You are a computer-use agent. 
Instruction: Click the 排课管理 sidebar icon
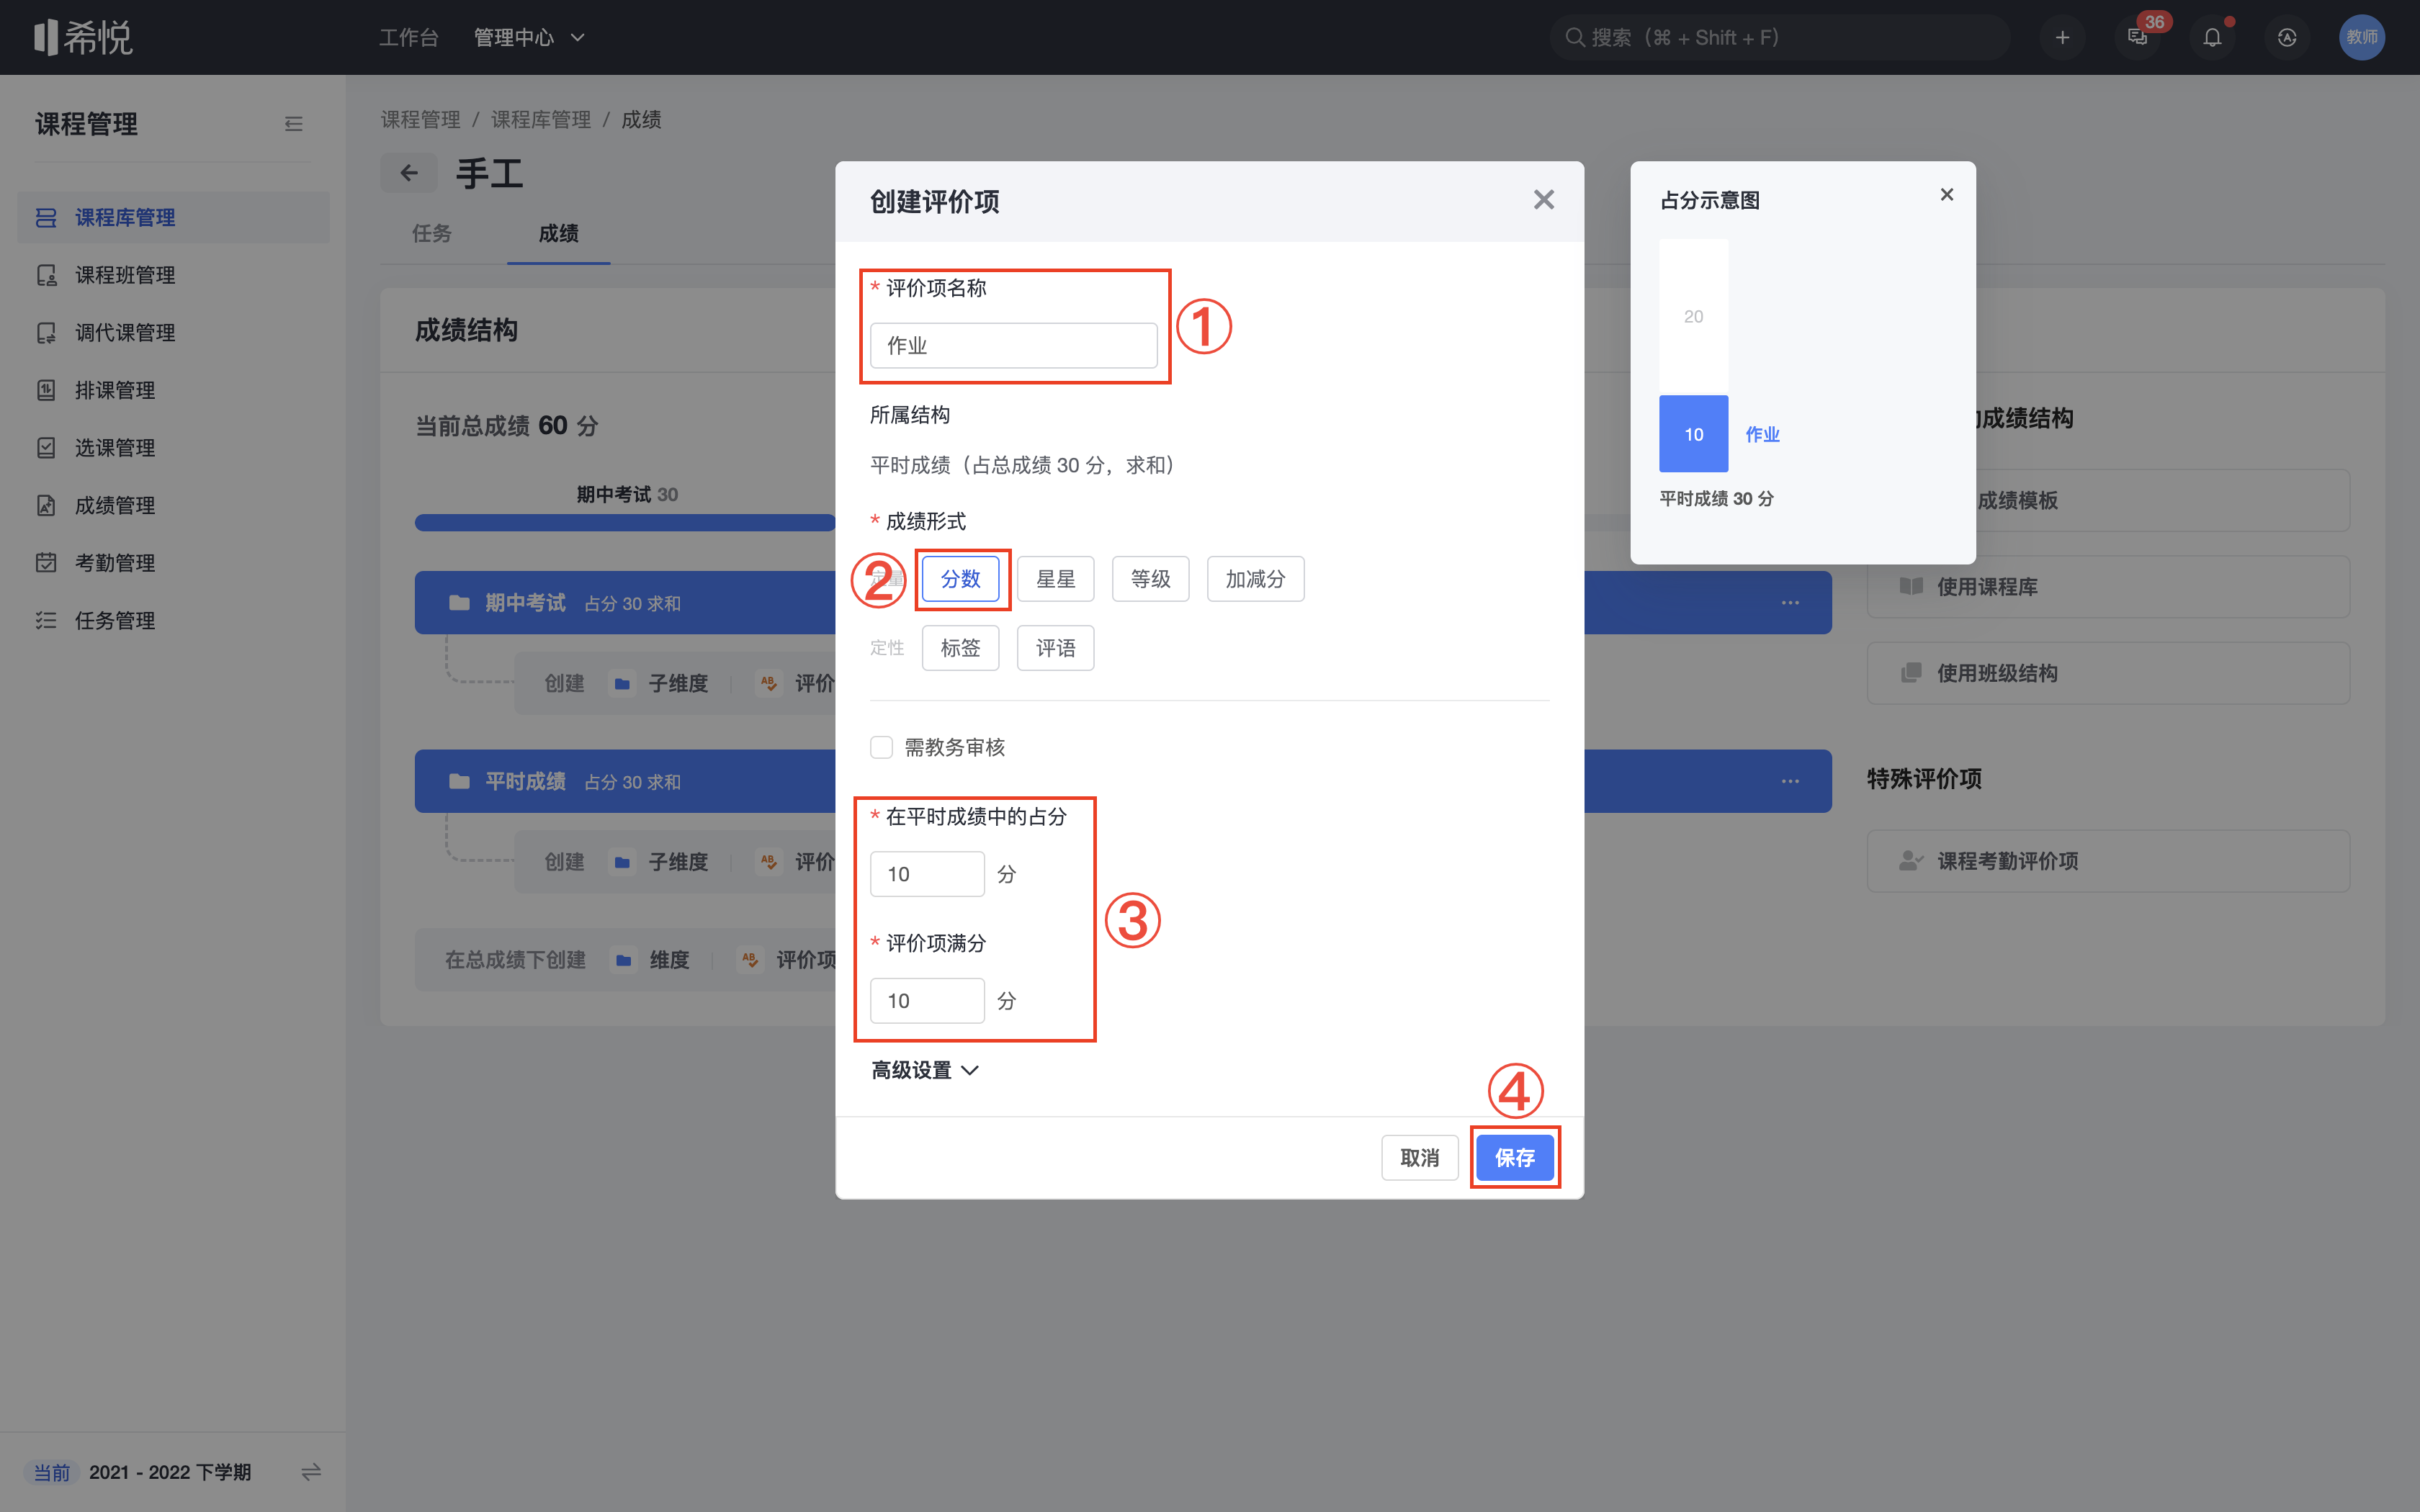click(46, 390)
